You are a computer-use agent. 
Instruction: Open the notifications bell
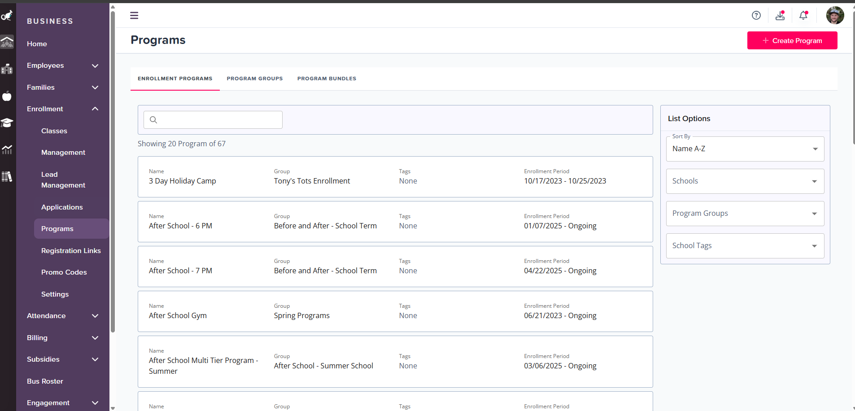(x=803, y=15)
